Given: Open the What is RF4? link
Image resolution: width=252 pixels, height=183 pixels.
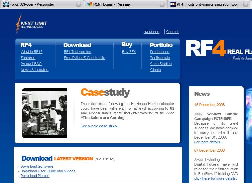Looking at the screenshot, I should (31, 52).
